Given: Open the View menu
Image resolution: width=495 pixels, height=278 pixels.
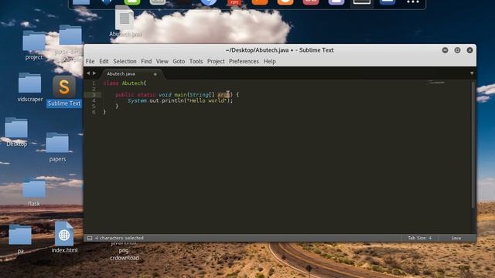Looking at the screenshot, I should (162, 61).
